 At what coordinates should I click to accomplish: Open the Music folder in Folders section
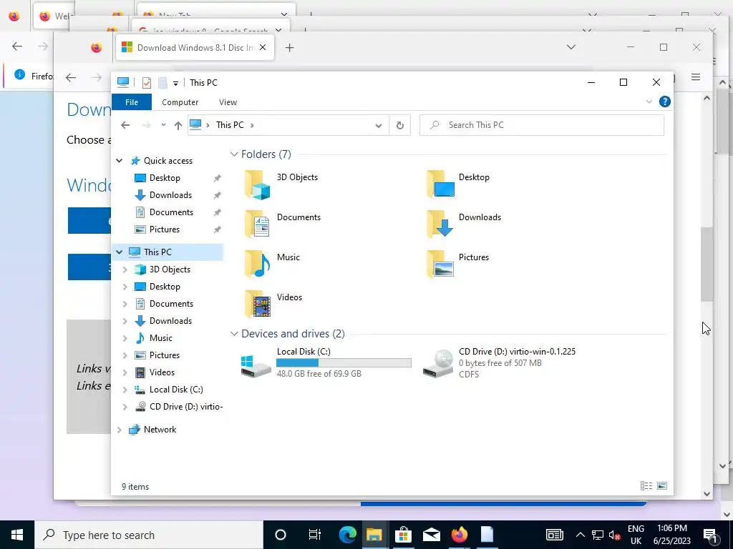258,264
